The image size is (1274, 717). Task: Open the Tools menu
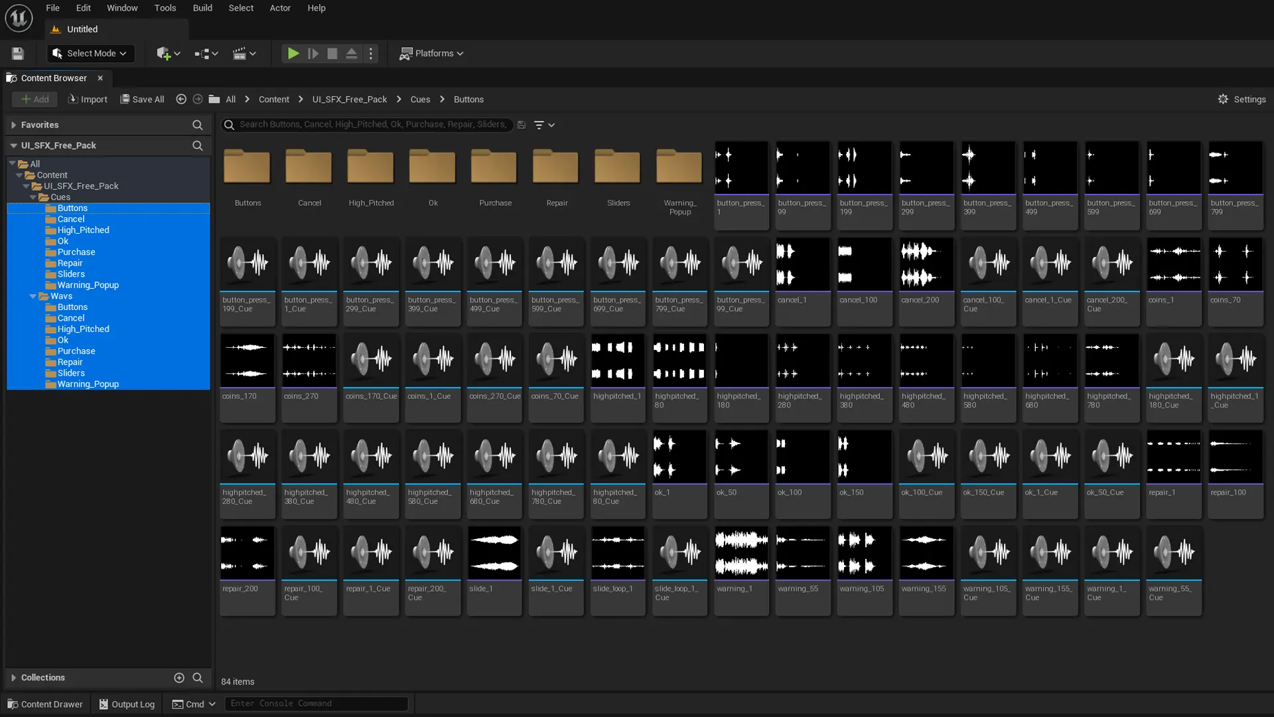point(165,8)
